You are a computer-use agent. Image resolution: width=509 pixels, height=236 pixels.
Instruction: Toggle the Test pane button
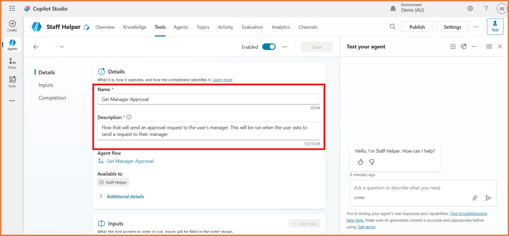tap(495, 26)
